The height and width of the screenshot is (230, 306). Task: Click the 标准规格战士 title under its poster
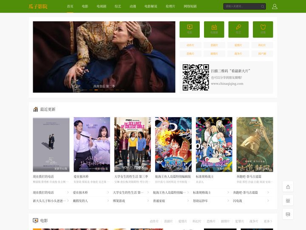point(205,177)
